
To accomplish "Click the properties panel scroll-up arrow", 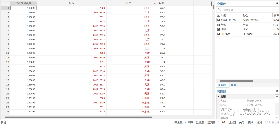I will click(x=277, y=96).
